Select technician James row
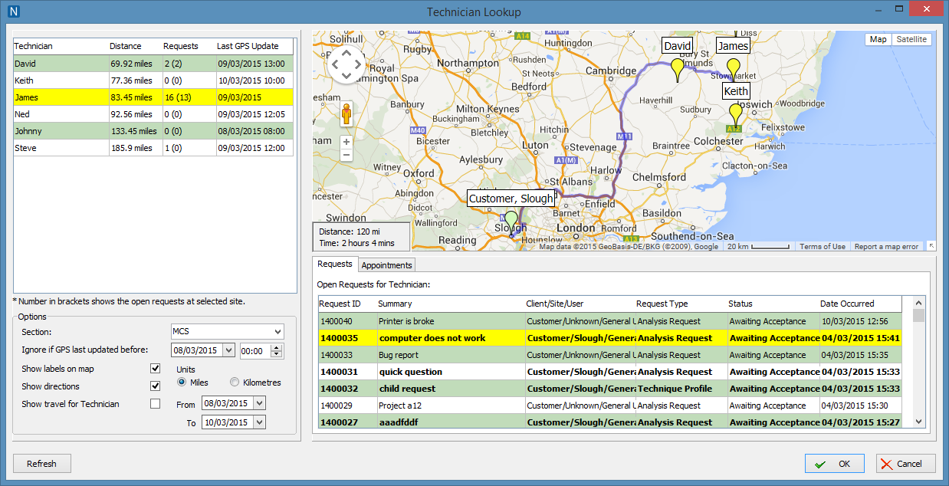The width and height of the screenshot is (949, 486). click(x=153, y=97)
